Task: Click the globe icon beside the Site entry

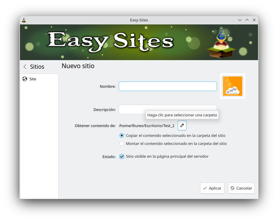Action: 25,79
